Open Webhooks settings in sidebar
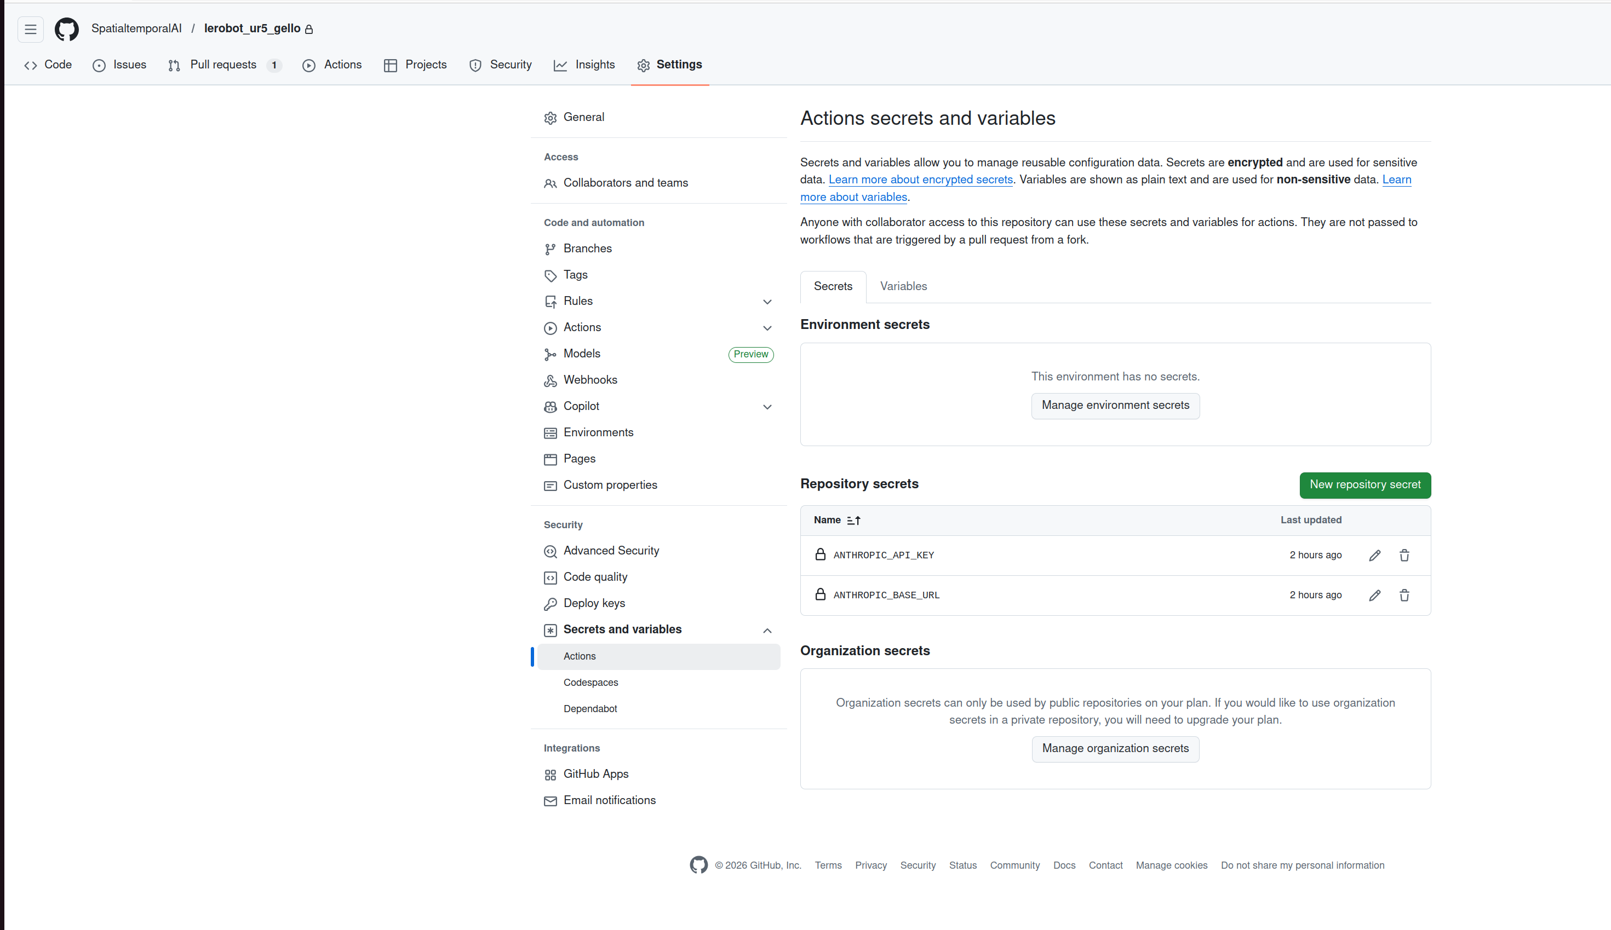1611x930 pixels. tap(590, 380)
